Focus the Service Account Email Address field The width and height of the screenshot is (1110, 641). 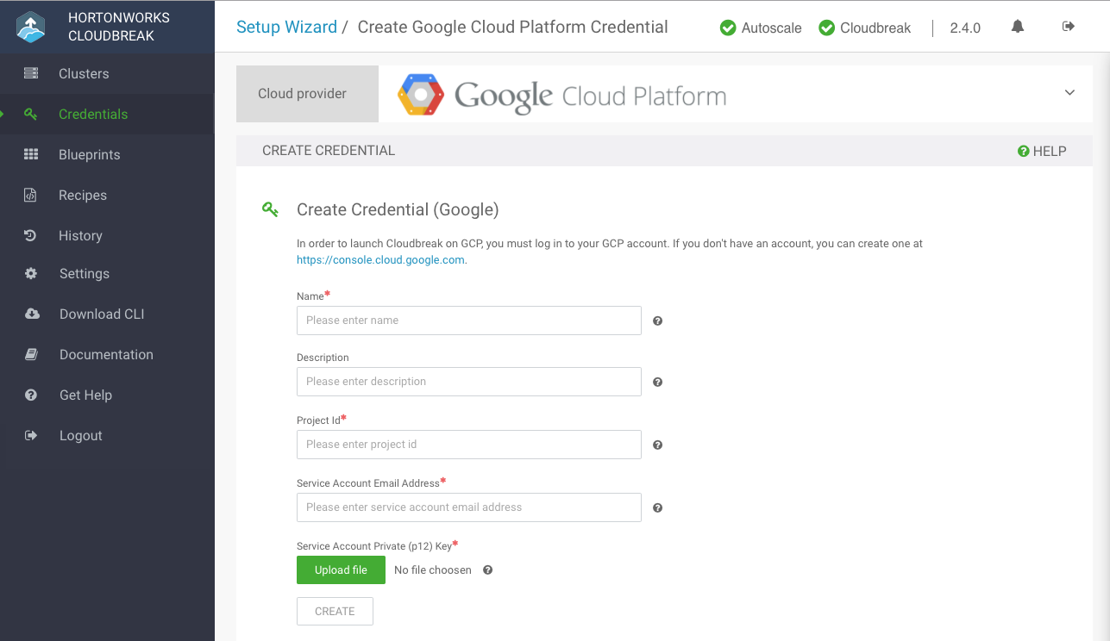[468, 507]
